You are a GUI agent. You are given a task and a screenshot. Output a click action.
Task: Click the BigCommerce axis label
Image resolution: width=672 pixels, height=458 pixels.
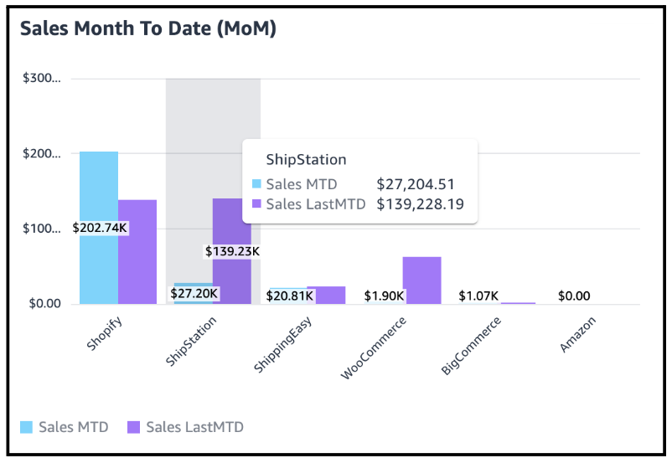pos(471,346)
